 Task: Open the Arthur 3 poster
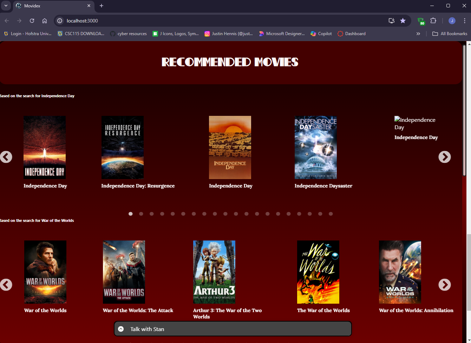214,272
